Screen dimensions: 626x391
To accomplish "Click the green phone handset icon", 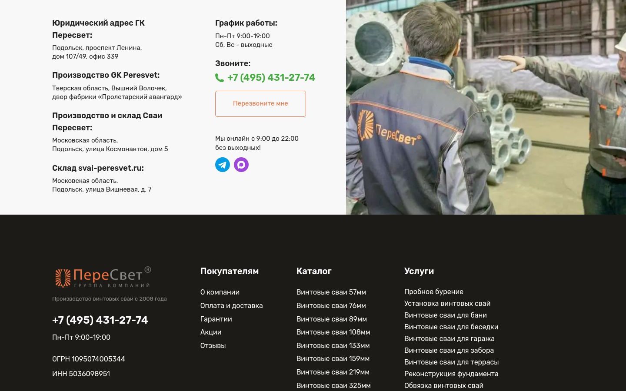I will click(x=220, y=78).
